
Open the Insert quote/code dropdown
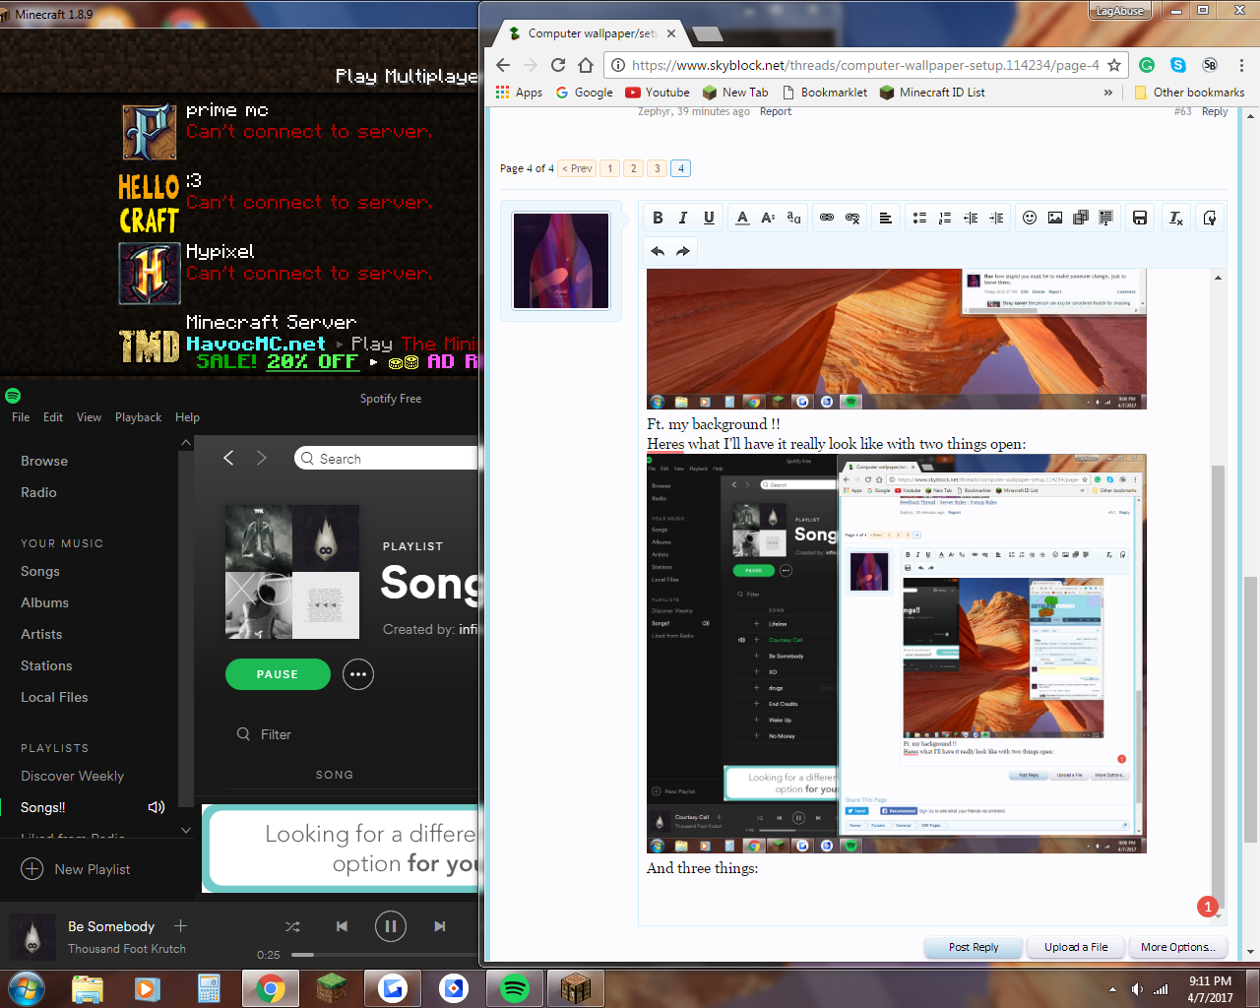[x=1106, y=218]
